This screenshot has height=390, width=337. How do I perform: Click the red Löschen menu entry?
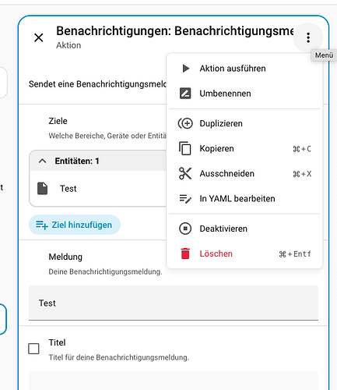point(244,253)
